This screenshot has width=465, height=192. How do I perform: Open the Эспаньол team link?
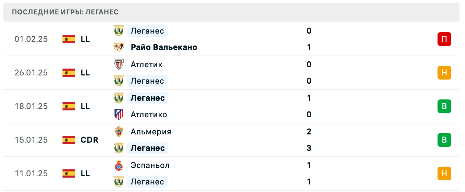click(150, 165)
